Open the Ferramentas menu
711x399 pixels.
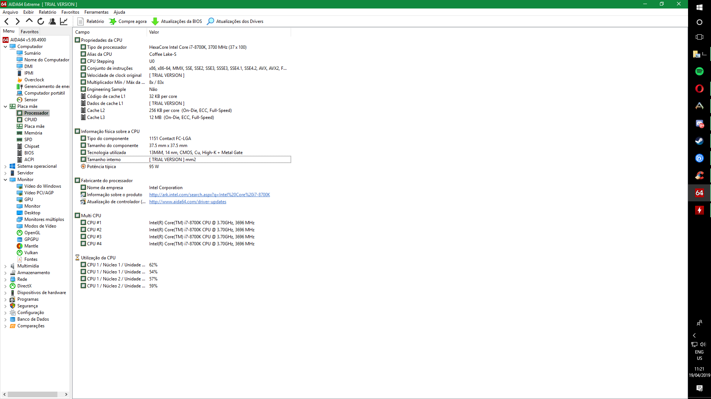point(96,12)
